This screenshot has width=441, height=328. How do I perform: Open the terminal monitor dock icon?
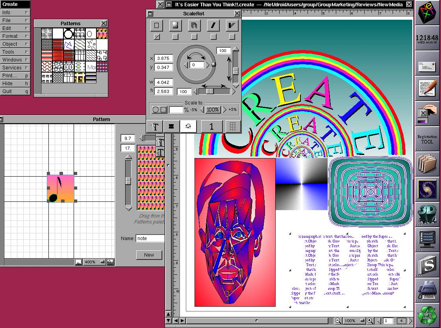(427, 240)
